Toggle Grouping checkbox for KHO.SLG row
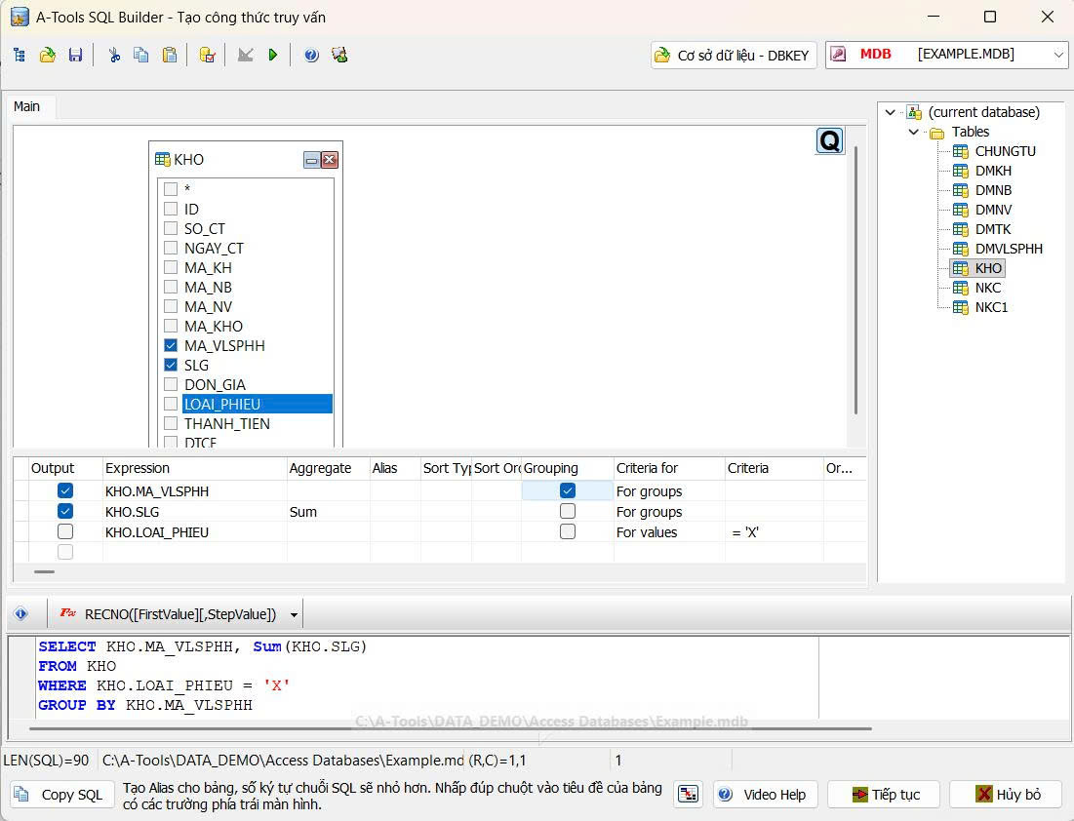The width and height of the screenshot is (1074, 821). tap(568, 512)
